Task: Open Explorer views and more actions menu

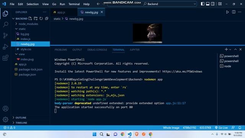Action: point(44,12)
